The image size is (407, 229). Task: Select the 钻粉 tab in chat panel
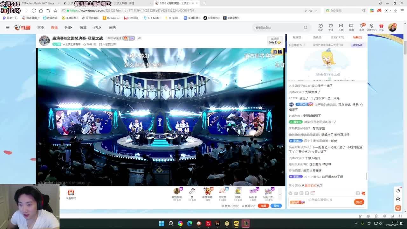coord(358,37)
